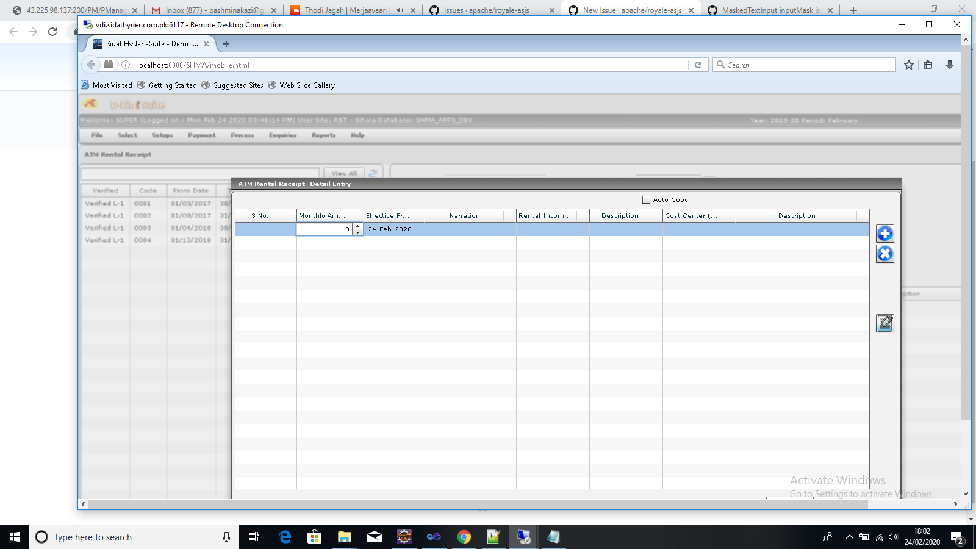Open Microsoft Store from the taskbar
The image size is (976, 549).
pyautogui.click(x=315, y=537)
